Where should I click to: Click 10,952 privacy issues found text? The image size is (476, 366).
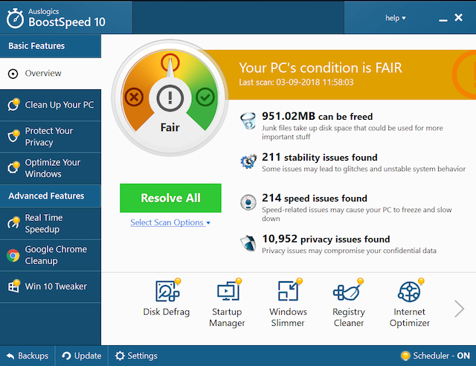(x=326, y=239)
